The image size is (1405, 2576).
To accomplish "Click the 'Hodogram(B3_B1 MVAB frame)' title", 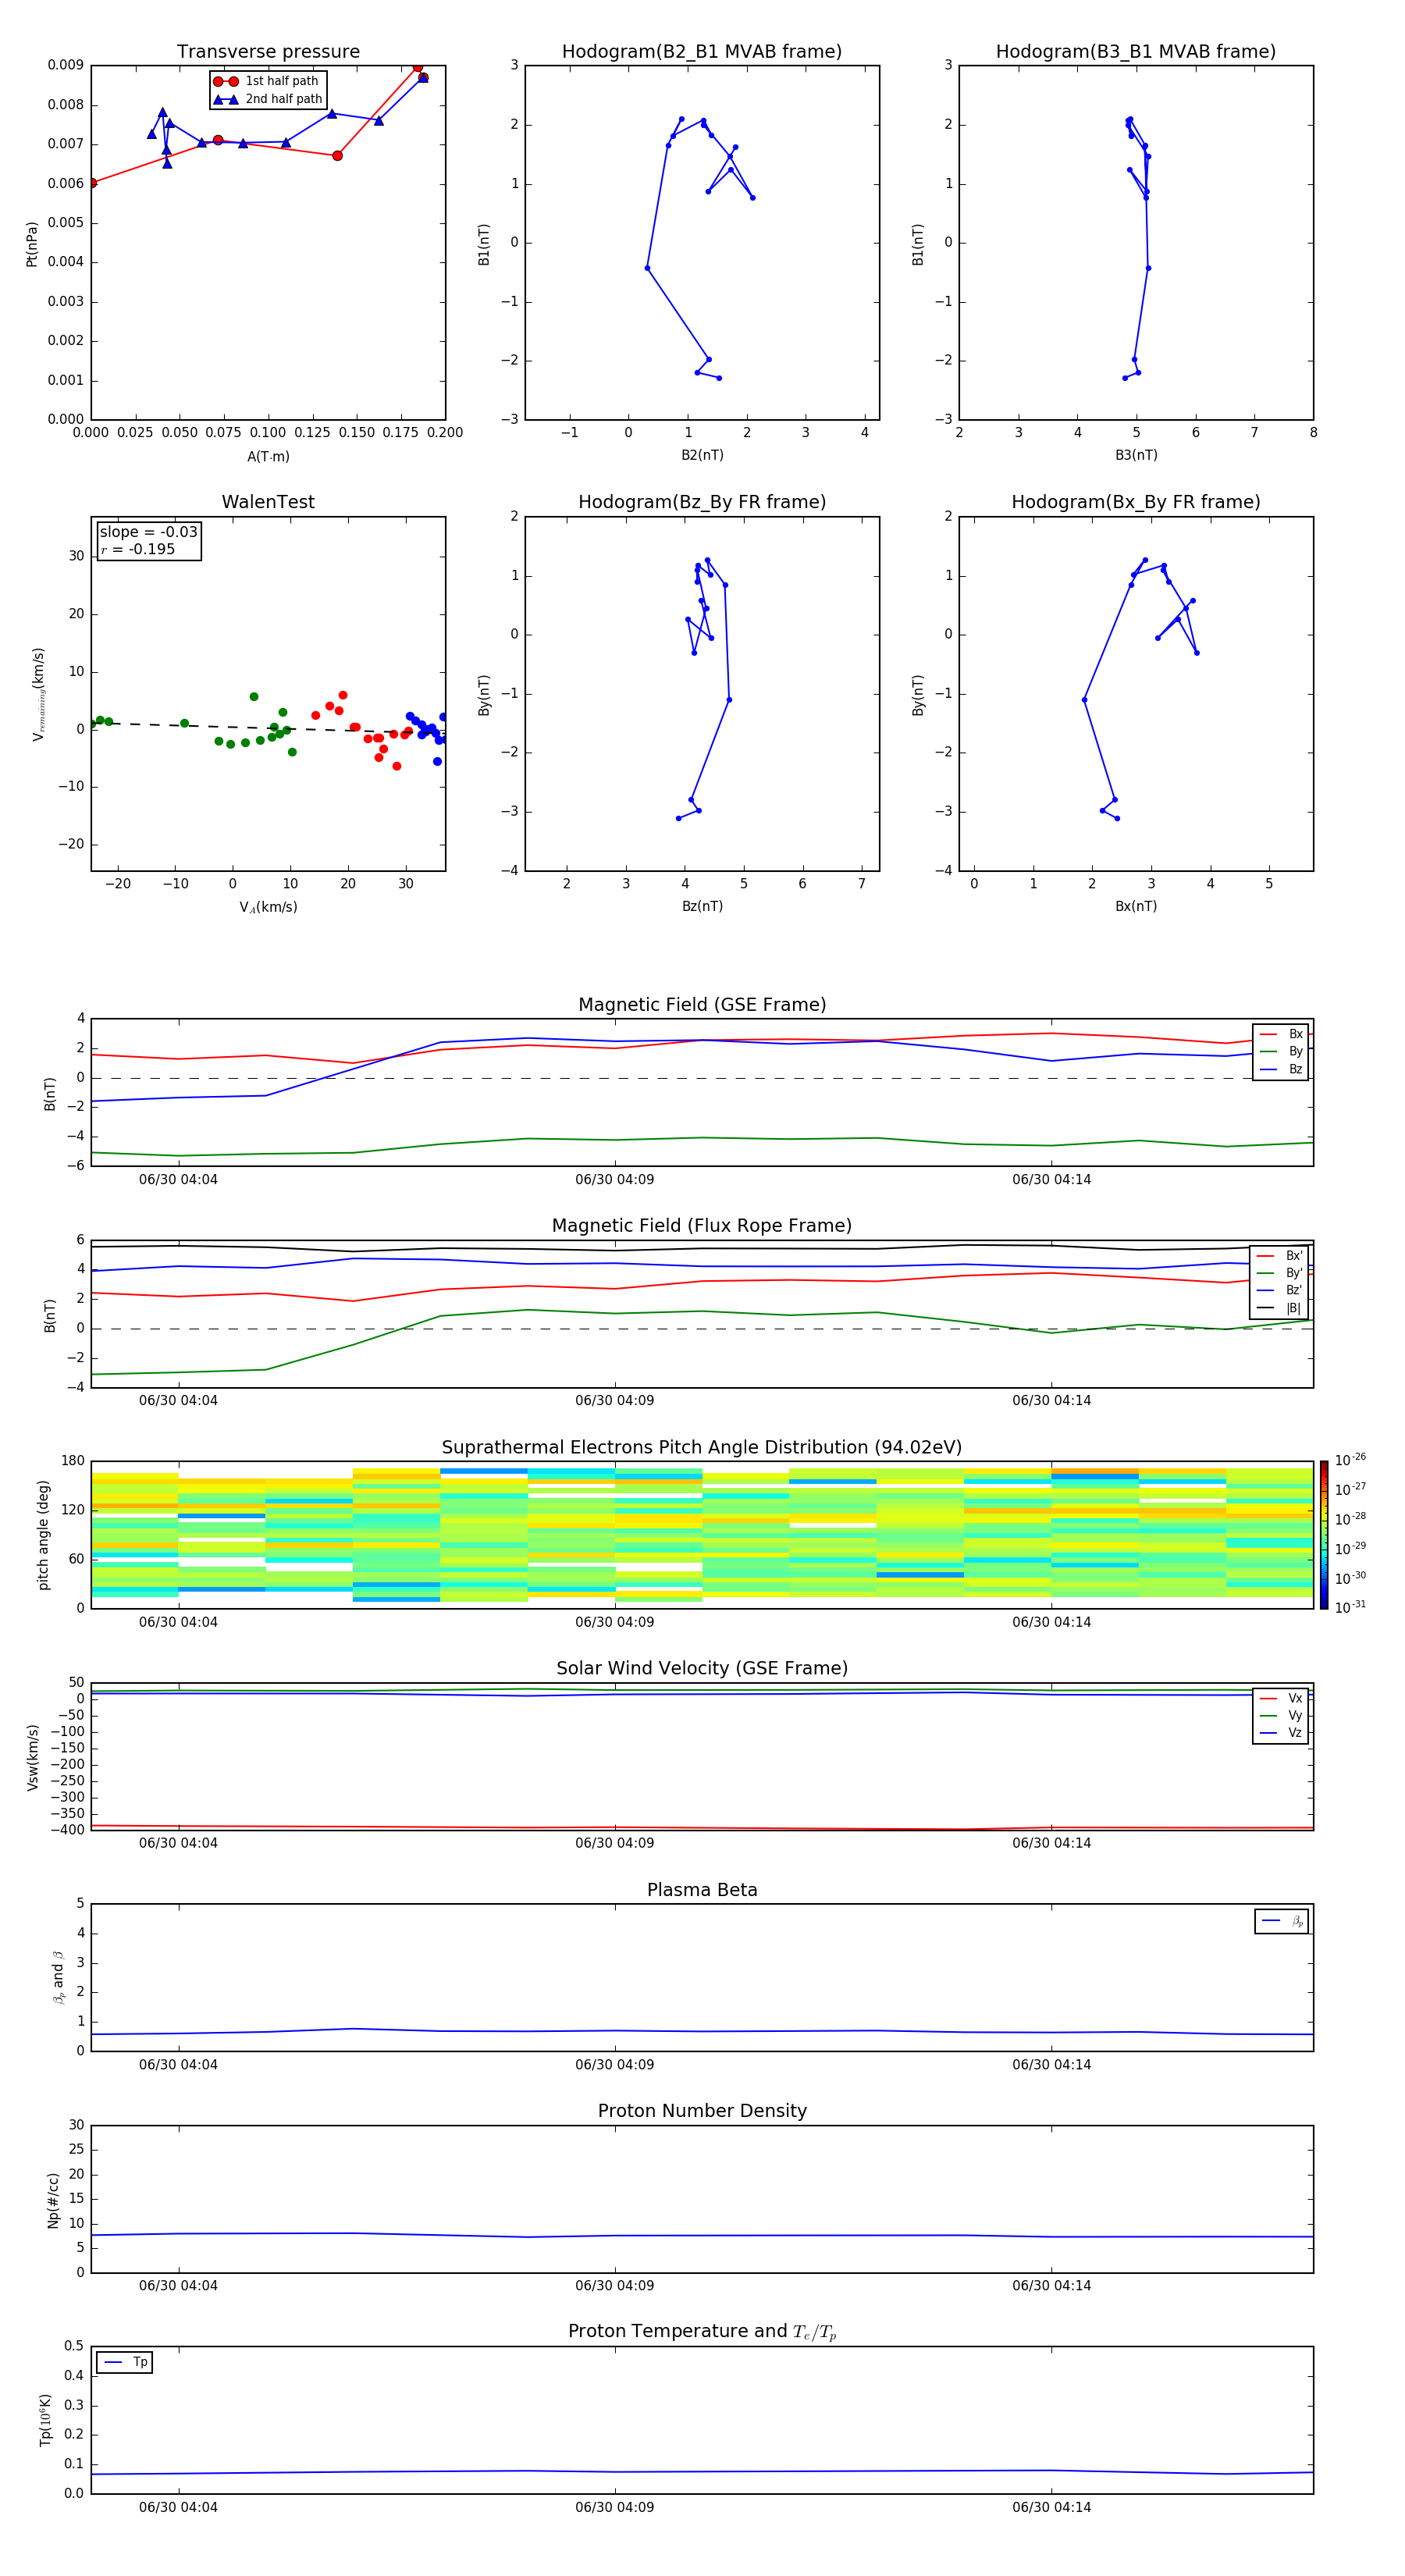I will point(1136,52).
